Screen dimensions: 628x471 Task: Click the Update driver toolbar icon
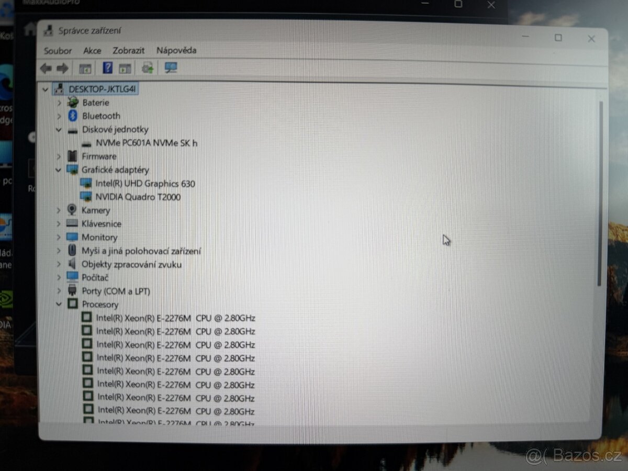(148, 68)
